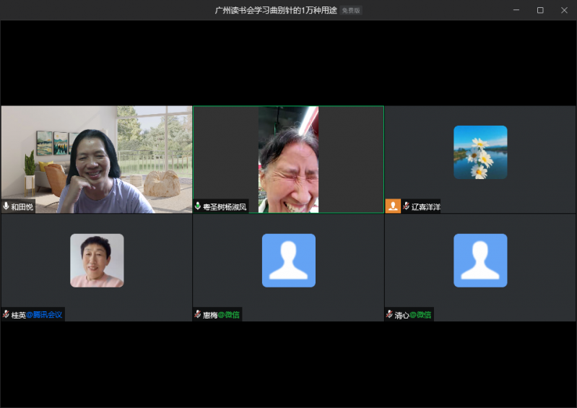577x408 pixels.
Task: Click the microphone icon beside 和田悦
Action: (6, 207)
